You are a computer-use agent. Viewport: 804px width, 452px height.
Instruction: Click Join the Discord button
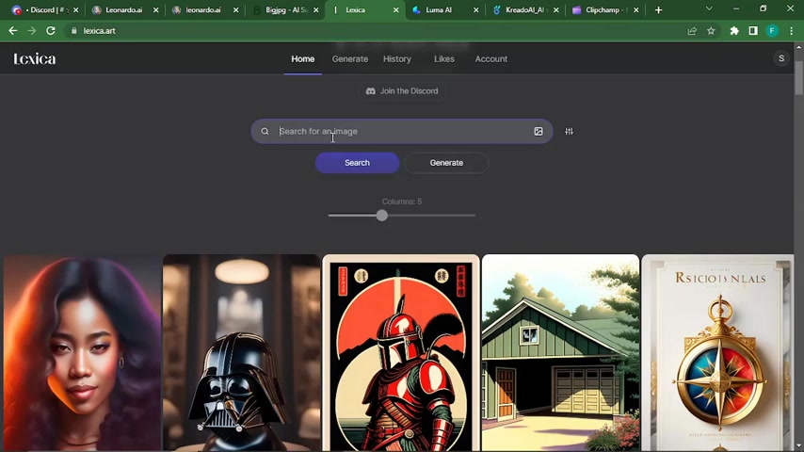tap(402, 90)
